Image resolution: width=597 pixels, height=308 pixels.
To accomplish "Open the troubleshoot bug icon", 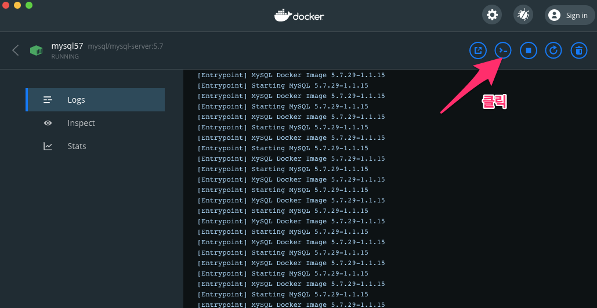I will pyautogui.click(x=523, y=15).
